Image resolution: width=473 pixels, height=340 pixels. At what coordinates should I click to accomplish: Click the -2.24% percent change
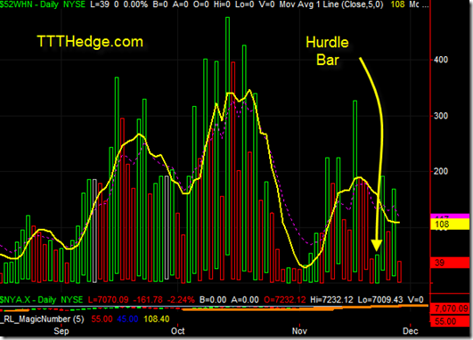(x=181, y=300)
